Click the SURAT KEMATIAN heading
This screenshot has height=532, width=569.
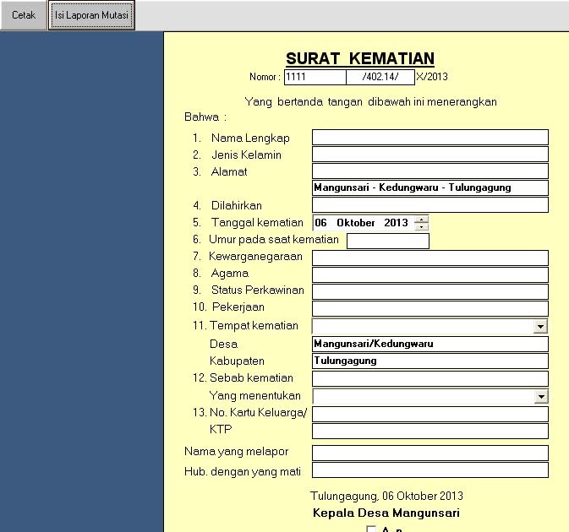click(360, 59)
